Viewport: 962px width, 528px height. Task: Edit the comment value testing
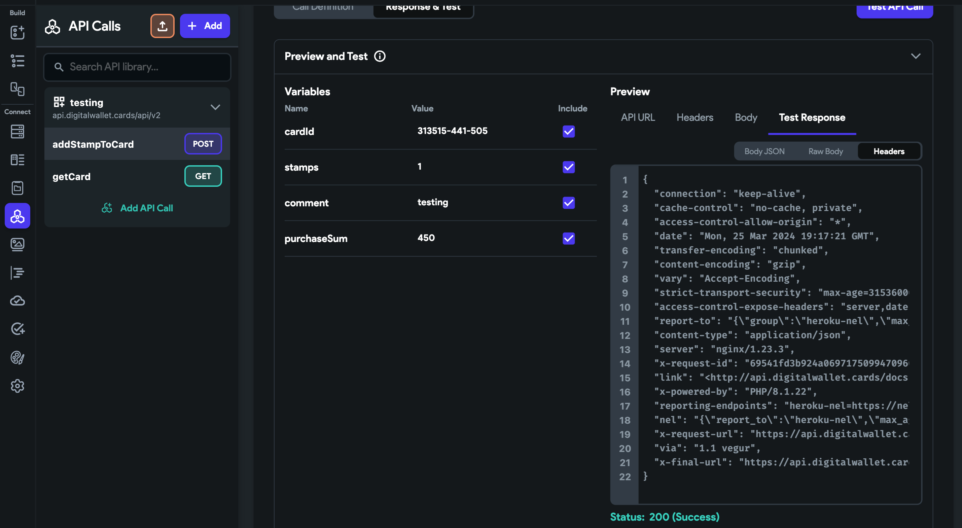(432, 202)
